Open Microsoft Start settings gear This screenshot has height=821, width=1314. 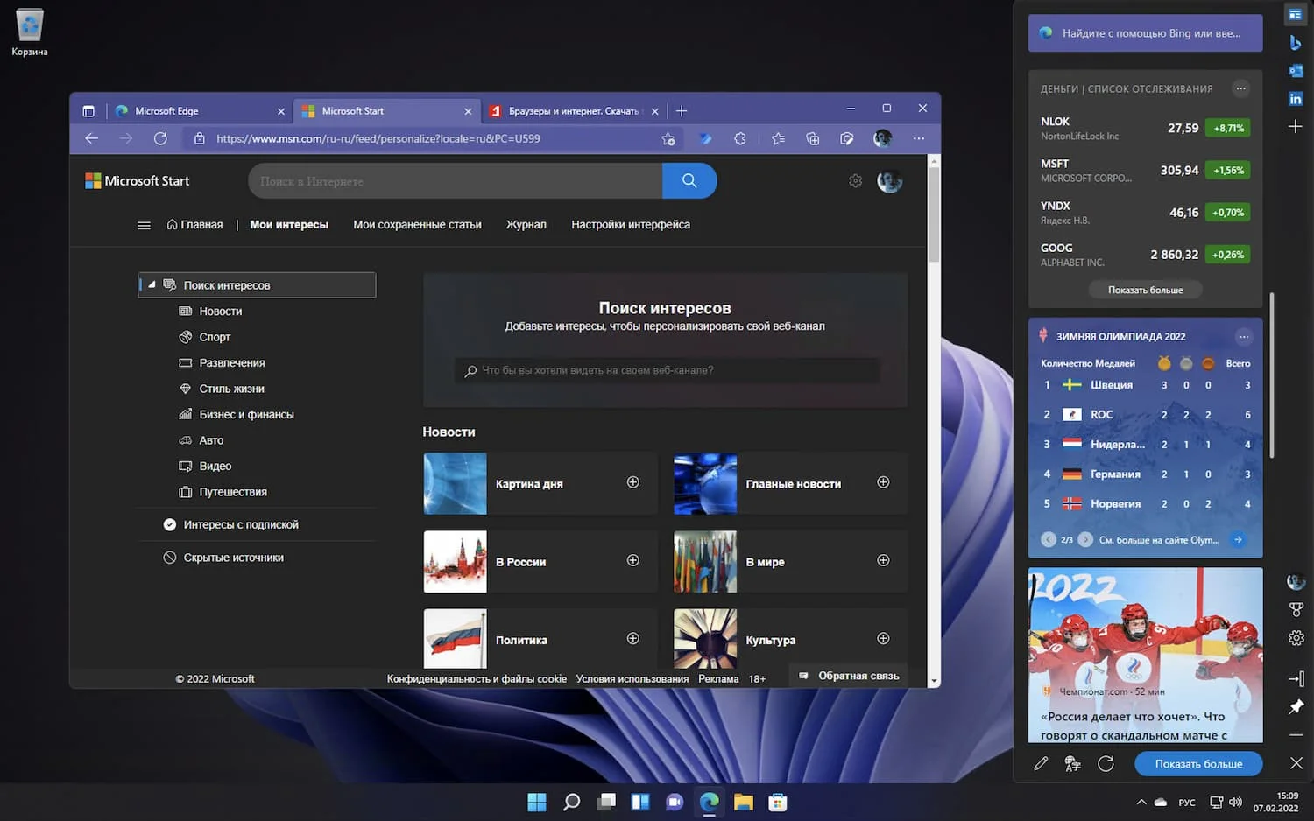pos(855,181)
